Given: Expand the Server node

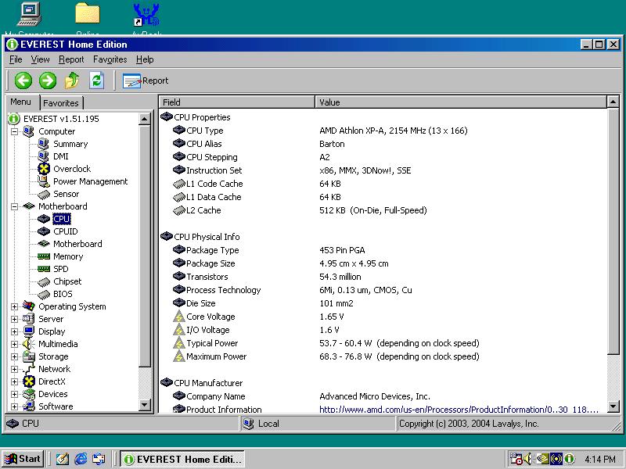Looking at the screenshot, I should coord(14,319).
